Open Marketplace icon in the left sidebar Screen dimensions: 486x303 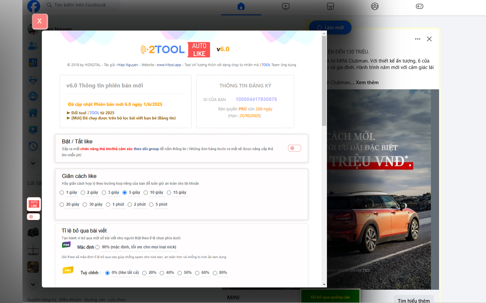tap(33, 112)
